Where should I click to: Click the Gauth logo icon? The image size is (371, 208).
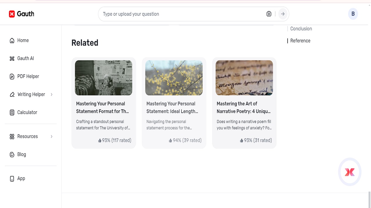tap(12, 14)
